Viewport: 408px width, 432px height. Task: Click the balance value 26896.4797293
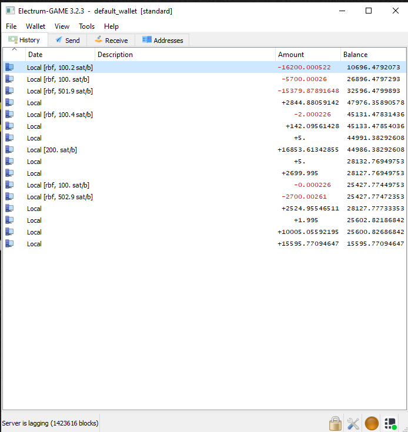pos(373,79)
